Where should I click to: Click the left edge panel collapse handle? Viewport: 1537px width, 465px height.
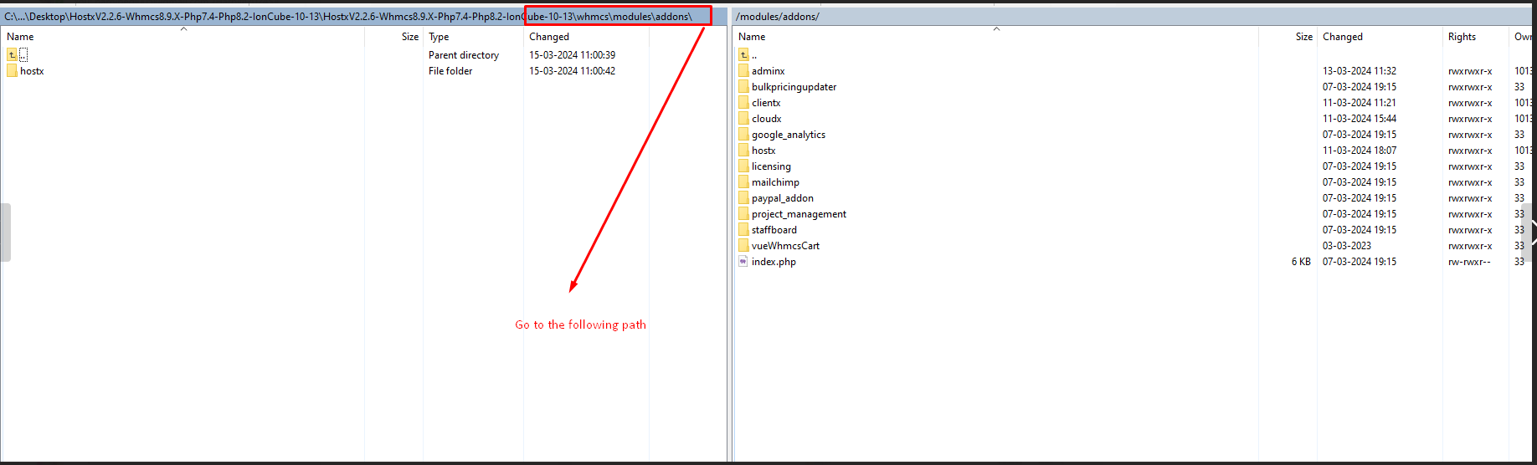5,232
